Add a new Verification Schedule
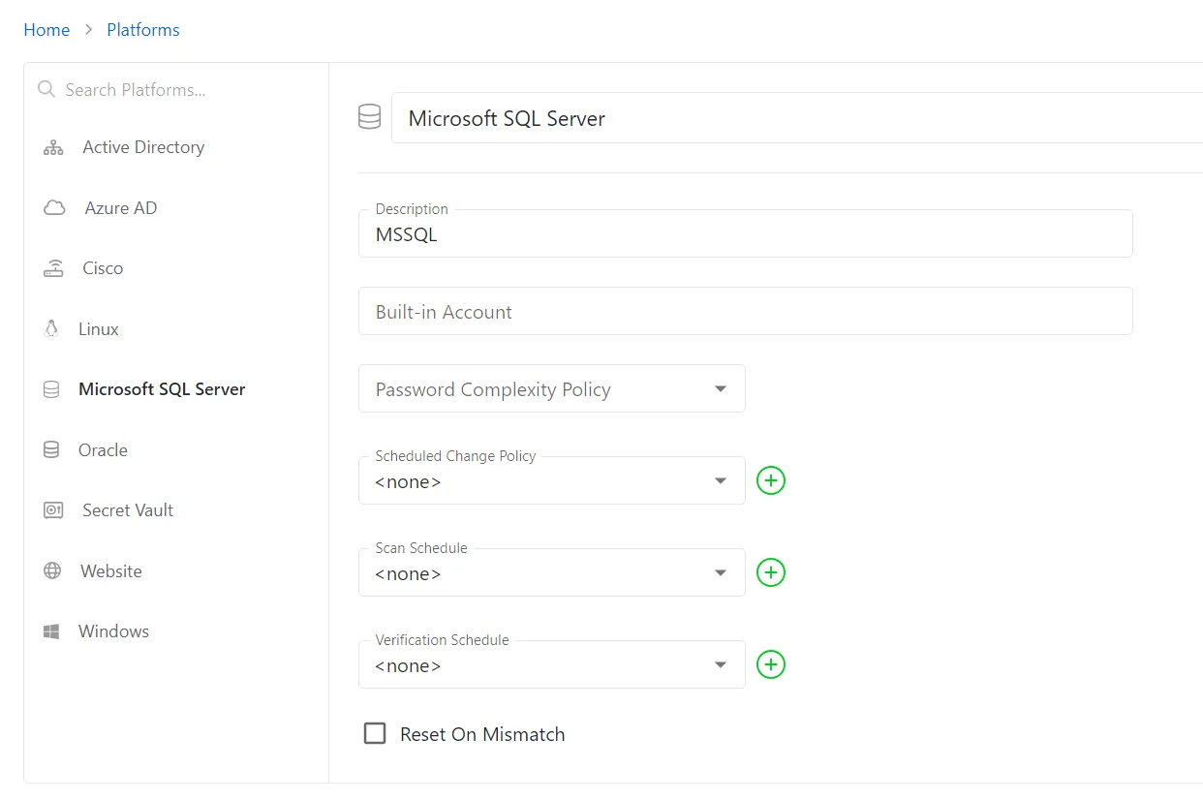The height and width of the screenshot is (800, 1203). coord(771,664)
